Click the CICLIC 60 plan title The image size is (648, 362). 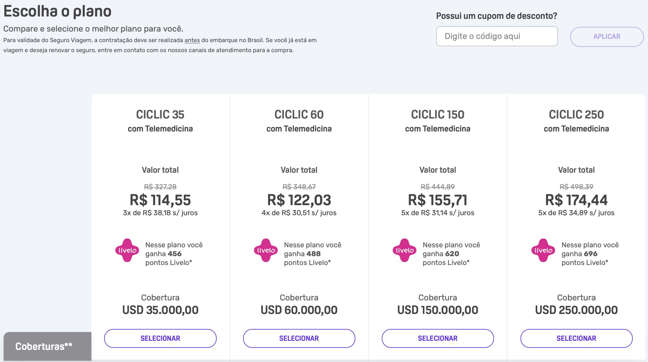299,114
